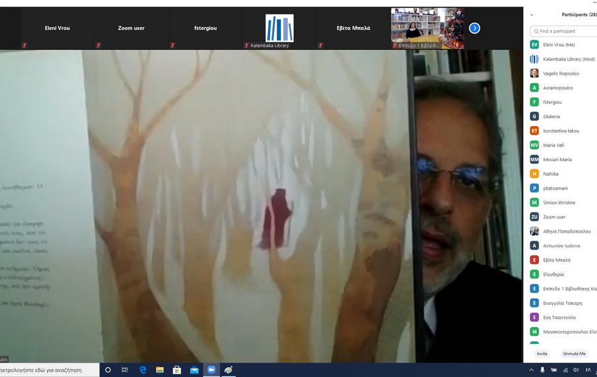The height and width of the screenshot is (377, 597).
Task: Switch input language ΕΛ indicator
Action: [x=588, y=370]
